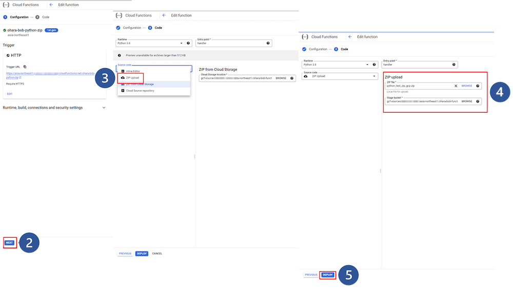This screenshot has width=513, height=288.
Task: Click help icon beside Cloud Storage location
Action: click(x=292, y=78)
